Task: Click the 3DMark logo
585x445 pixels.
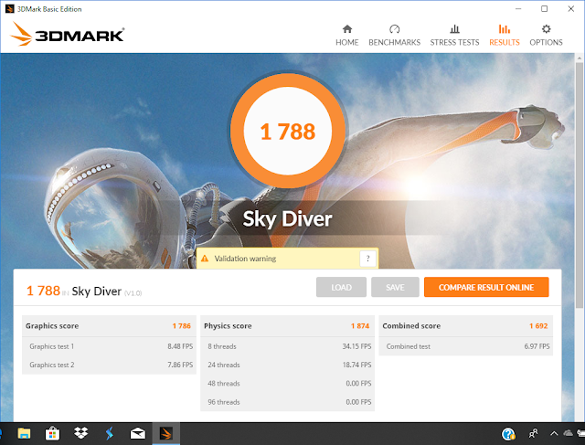Action: [x=67, y=34]
